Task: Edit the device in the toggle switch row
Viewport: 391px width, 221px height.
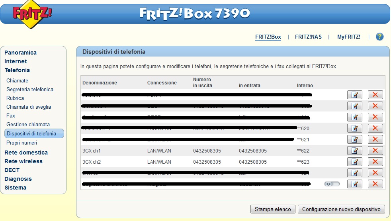Action: [355, 184]
